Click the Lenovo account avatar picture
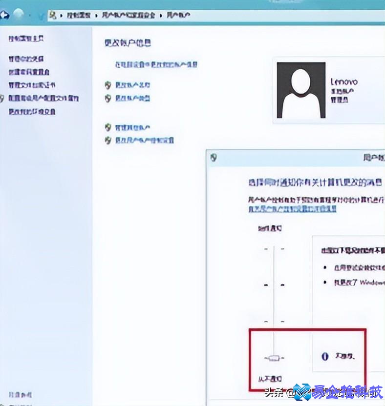385x406 pixels. click(x=301, y=90)
